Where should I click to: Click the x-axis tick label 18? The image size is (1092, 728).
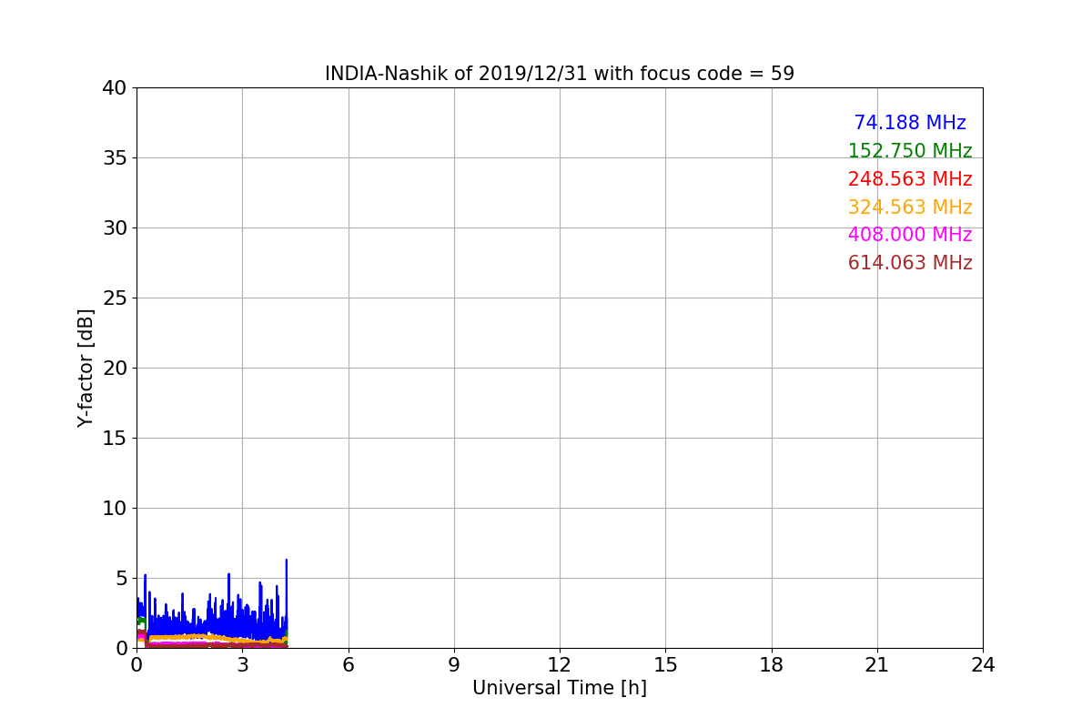pos(772,665)
